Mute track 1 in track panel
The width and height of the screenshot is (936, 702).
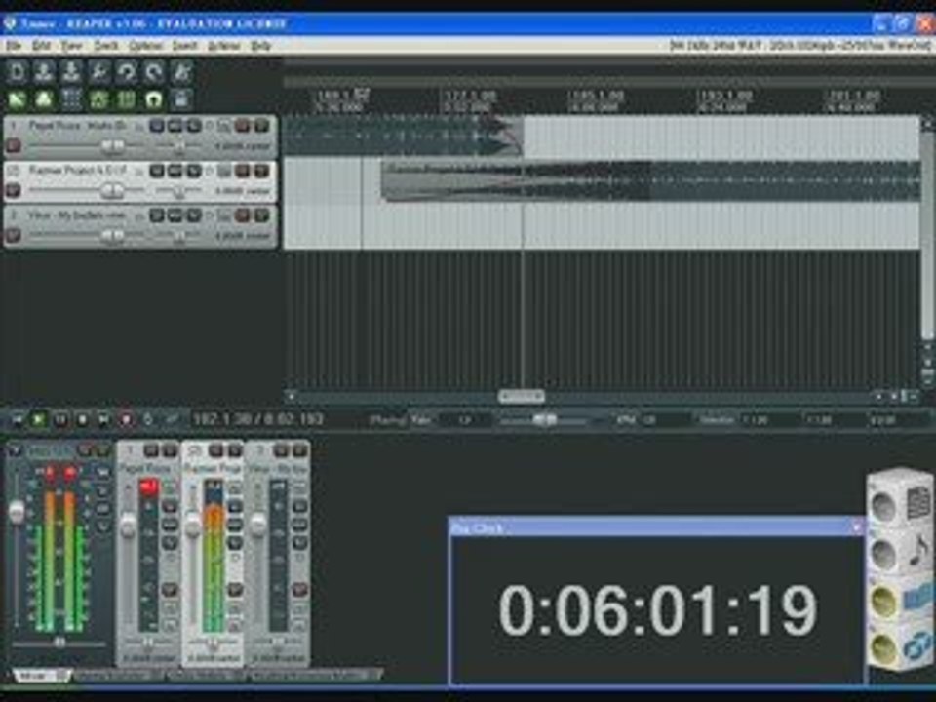coord(243,126)
